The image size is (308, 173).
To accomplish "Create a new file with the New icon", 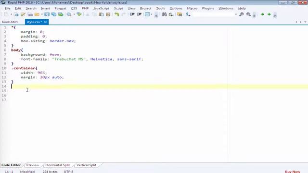I will point(6,14).
